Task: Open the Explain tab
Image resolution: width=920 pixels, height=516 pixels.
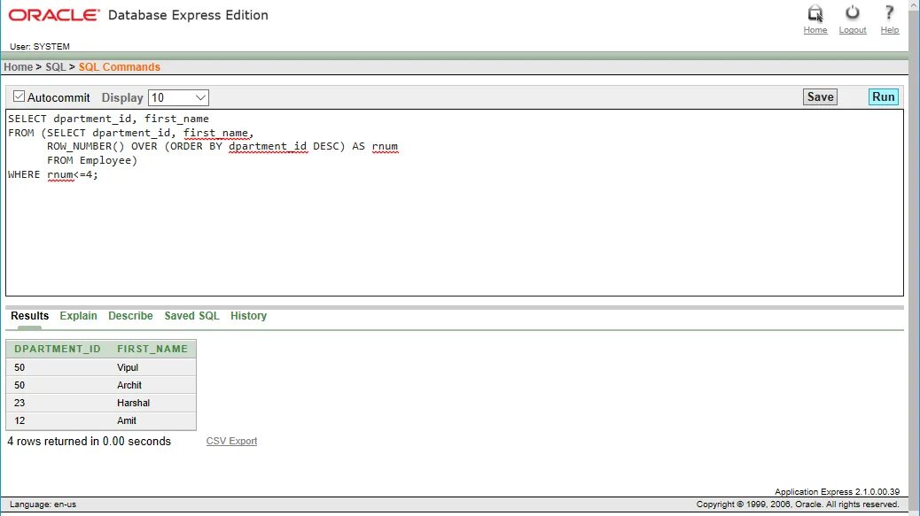Action: pos(78,316)
